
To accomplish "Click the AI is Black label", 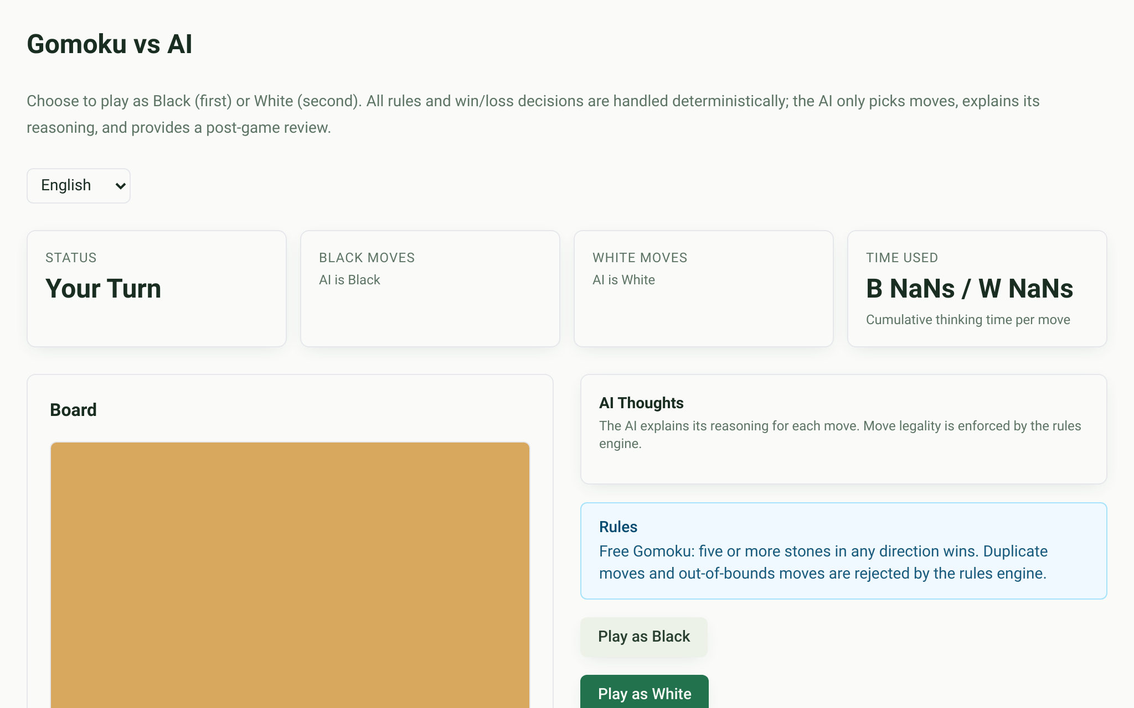I will 349,280.
